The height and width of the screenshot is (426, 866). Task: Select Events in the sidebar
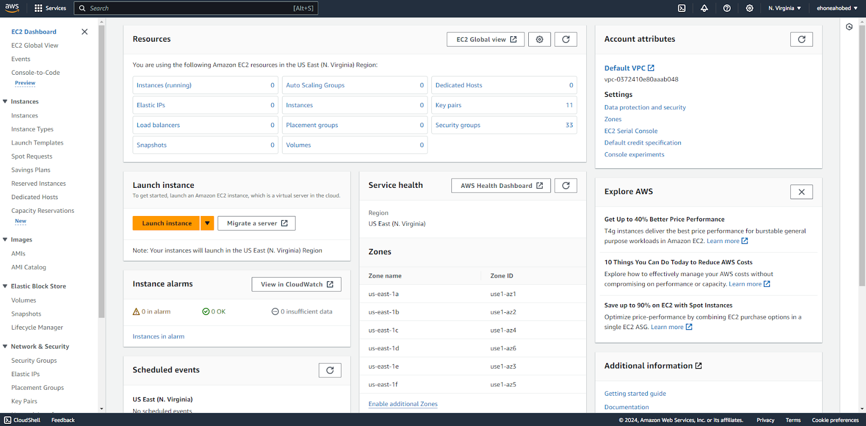tap(21, 59)
